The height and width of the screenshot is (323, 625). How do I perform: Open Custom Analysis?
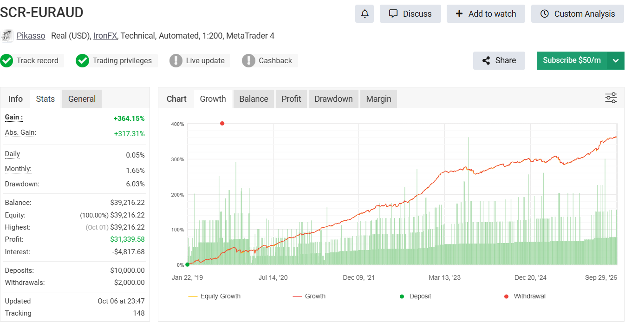578,14
